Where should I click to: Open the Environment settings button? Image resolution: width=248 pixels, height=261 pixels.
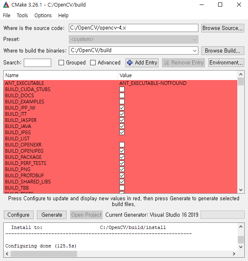click(226, 63)
